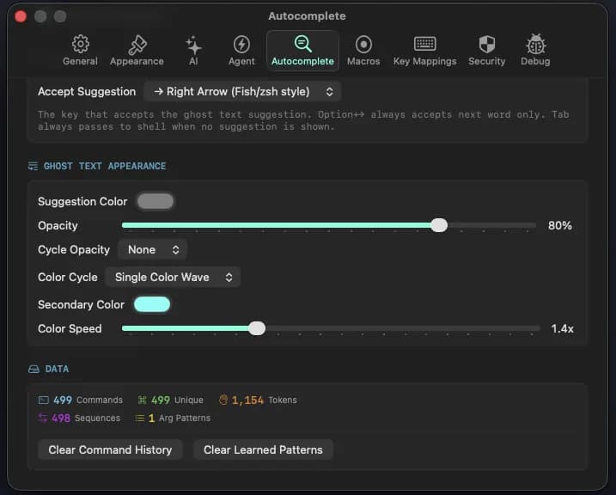Open the Debug ladybug icon
Screen dimensions: 616x495
click(535, 44)
